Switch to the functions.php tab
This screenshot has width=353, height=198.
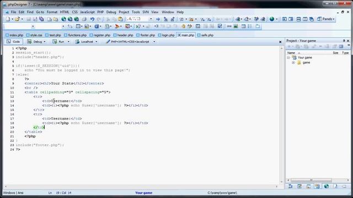coord(76,35)
